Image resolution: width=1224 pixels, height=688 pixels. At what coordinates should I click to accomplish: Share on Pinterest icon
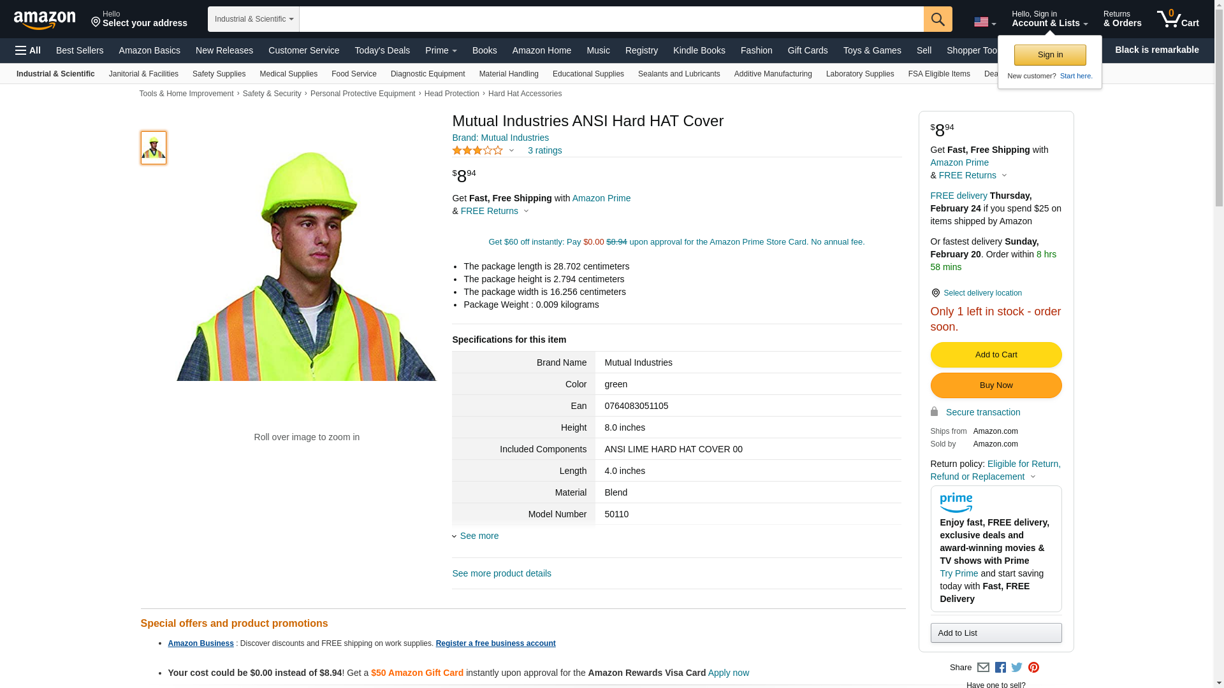click(x=1033, y=668)
